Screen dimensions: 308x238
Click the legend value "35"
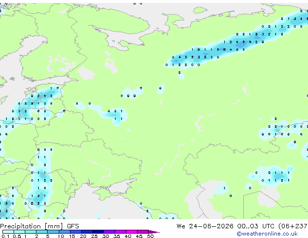tap(117, 236)
